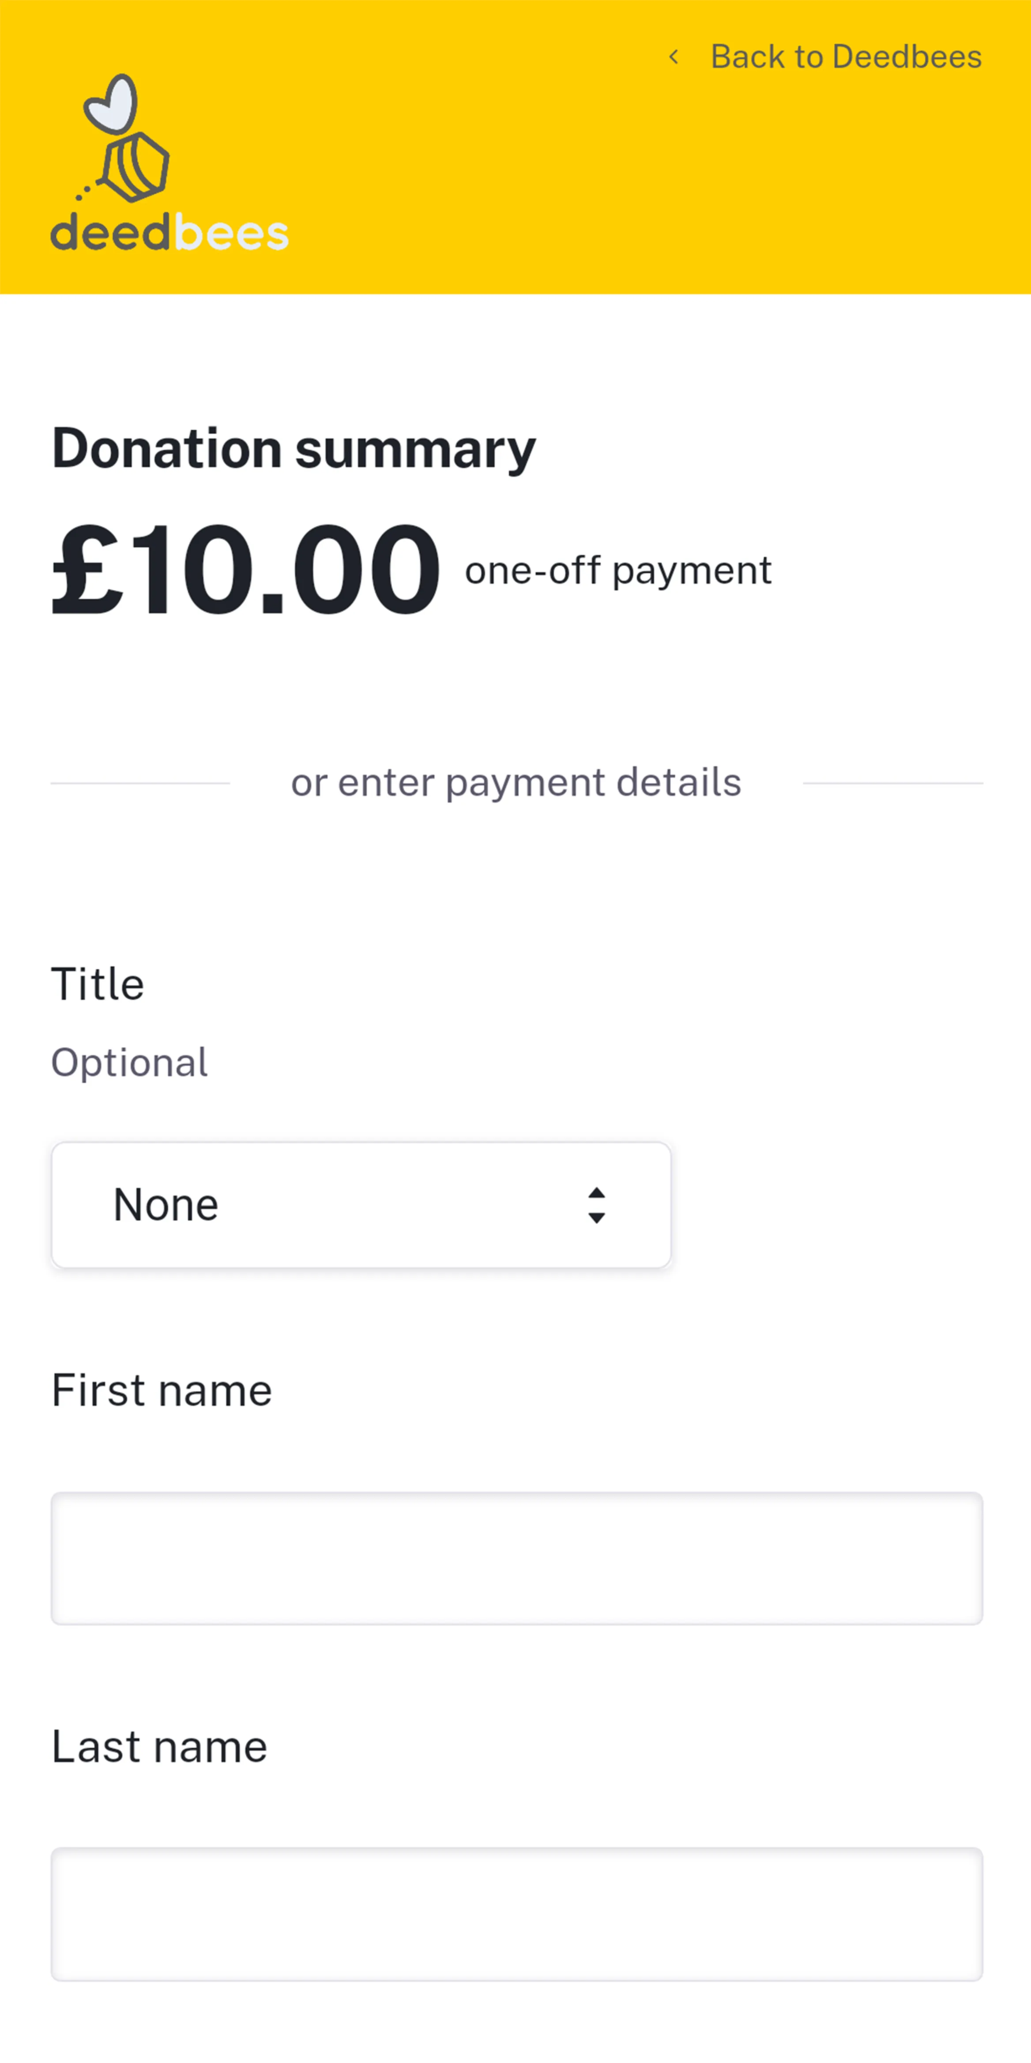Screen dimensions: 1031x2063
Task: Click the Title field label
Action: coord(98,983)
